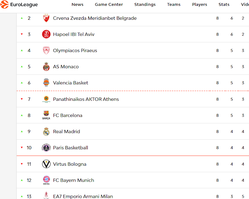The image size is (249, 199).
Task: Click the FC Bayern Munich crest
Action: point(46,180)
